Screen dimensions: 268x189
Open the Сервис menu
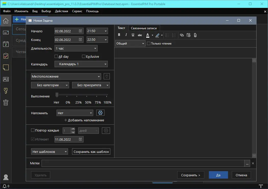coord(77,11)
